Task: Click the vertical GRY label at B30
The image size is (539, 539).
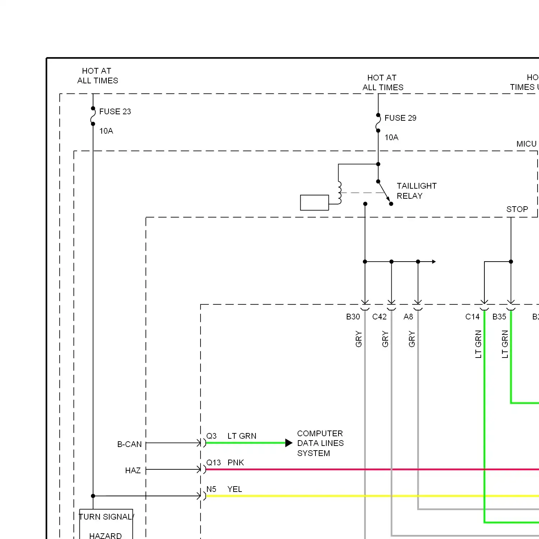Action: pos(359,339)
